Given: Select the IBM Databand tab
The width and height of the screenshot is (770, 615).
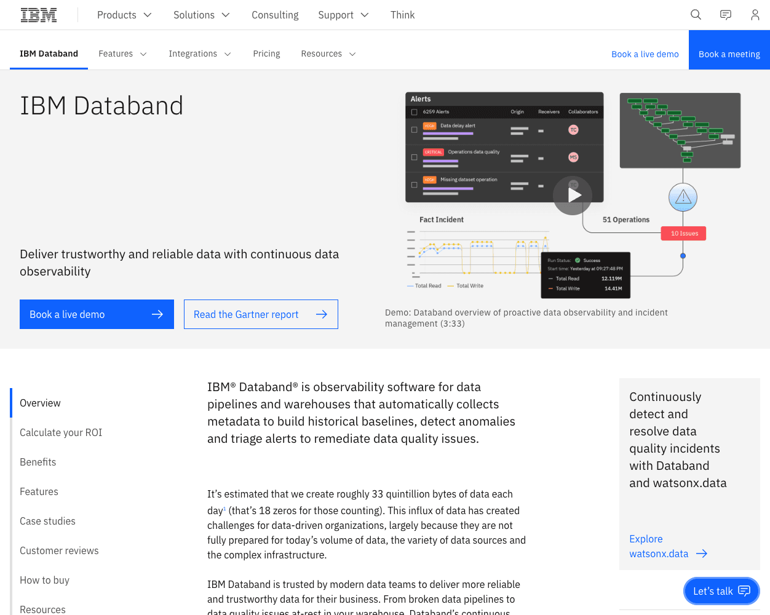Looking at the screenshot, I should [49, 54].
